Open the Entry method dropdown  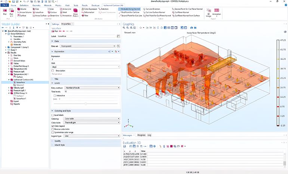point(92,88)
